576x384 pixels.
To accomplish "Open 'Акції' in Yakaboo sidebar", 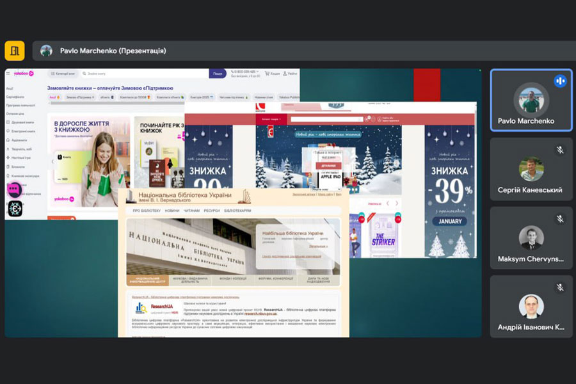I will 10,88.
